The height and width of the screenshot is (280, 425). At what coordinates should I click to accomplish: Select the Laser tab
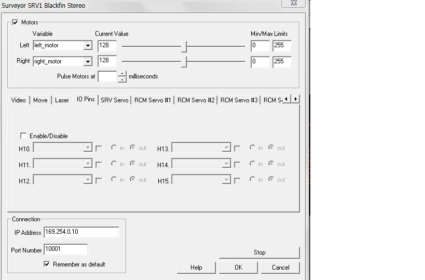click(x=62, y=100)
